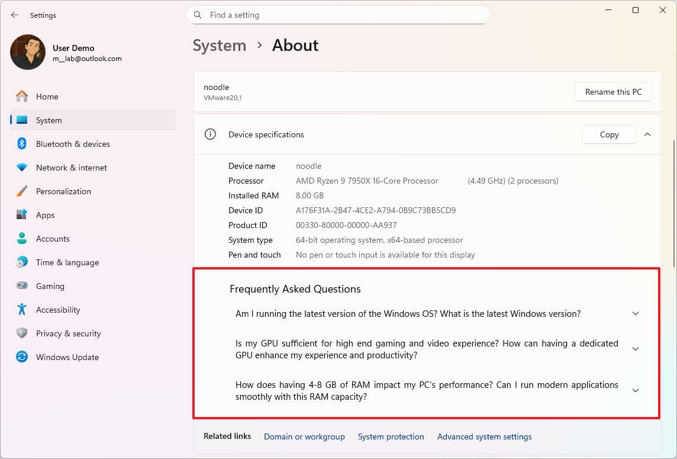Screen dimensions: 677x459
Task: Click the Privacy & security shield icon
Action: [x=22, y=333]
